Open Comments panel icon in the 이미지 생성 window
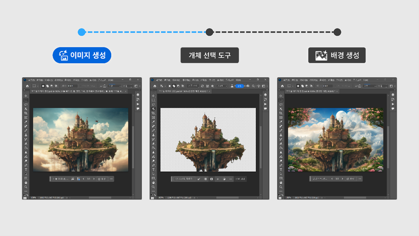Viewport: 419px width, 236px height. [138, 108]
